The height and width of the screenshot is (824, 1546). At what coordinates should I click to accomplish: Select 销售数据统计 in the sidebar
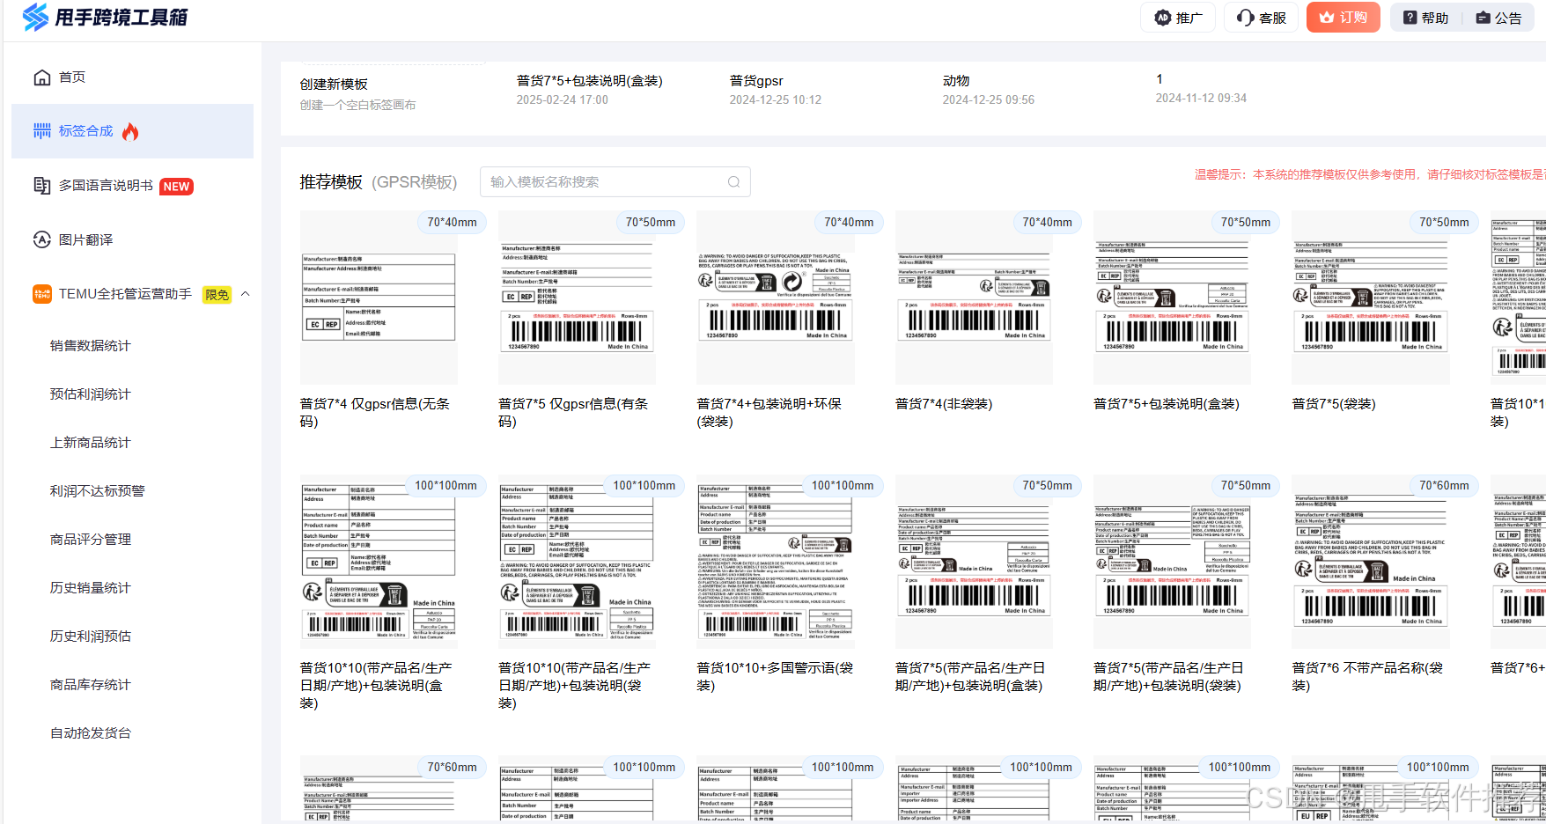click(x=90, y=346)
